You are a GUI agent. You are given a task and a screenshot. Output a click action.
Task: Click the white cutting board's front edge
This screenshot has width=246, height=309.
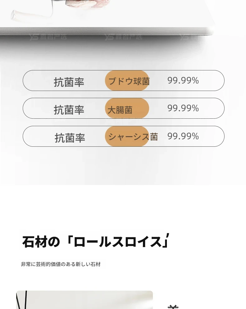(x=106, y=31)
